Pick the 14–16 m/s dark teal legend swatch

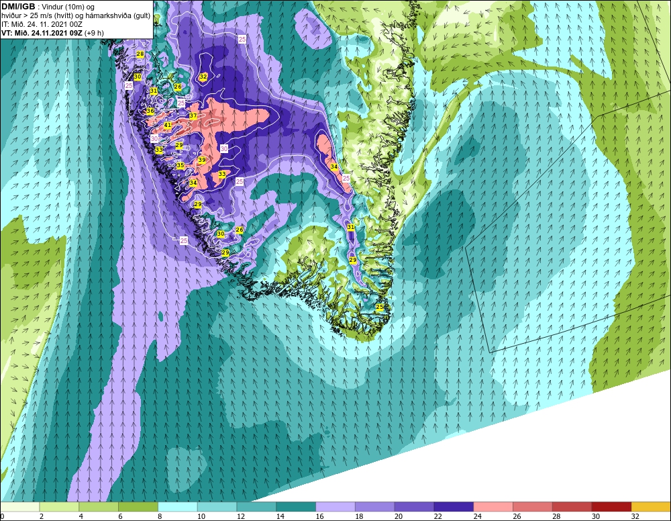296,506
